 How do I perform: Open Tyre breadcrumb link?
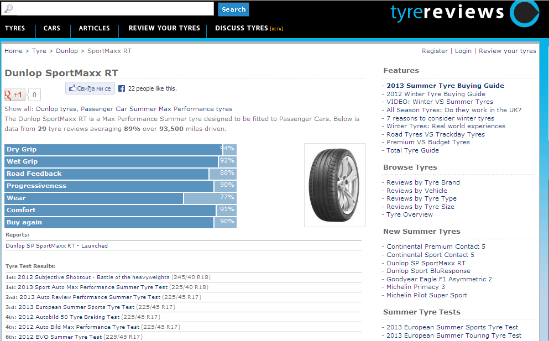[x=39, y=51]
